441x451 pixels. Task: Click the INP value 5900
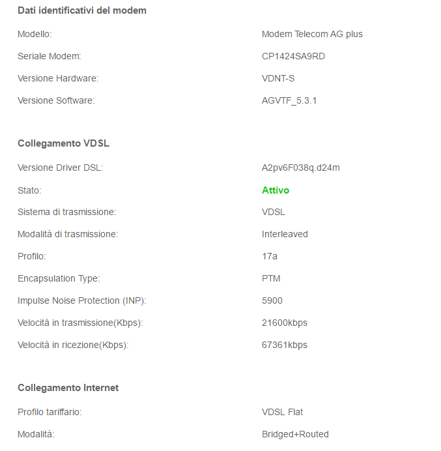pos(272,300)
